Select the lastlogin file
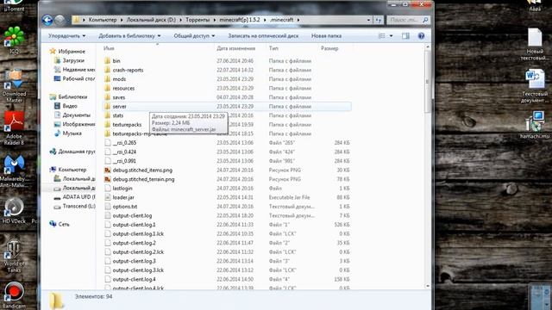 point(122,189)
